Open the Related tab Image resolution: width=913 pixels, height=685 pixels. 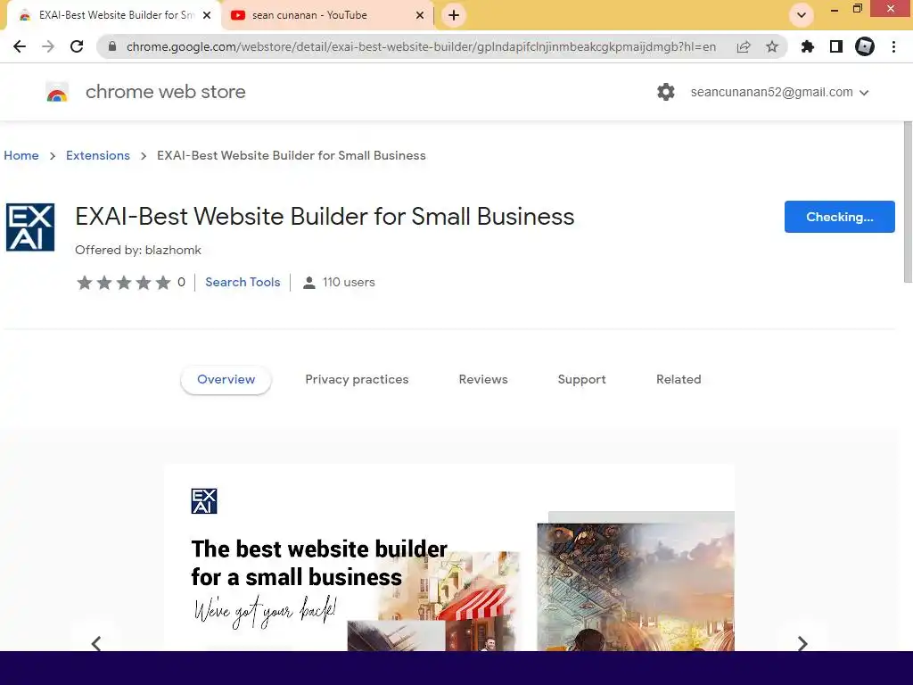679,380
